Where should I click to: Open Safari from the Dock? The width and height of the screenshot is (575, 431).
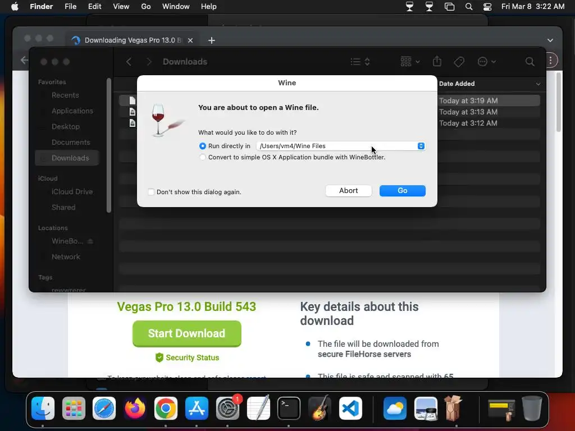104,409
